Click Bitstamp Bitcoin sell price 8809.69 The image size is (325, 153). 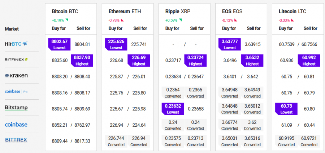(x=82, y=109)
